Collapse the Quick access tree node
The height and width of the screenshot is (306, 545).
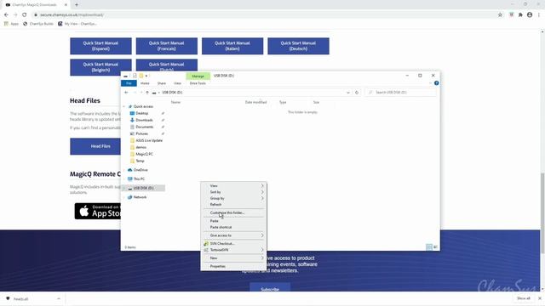click(x=124, y=106)
